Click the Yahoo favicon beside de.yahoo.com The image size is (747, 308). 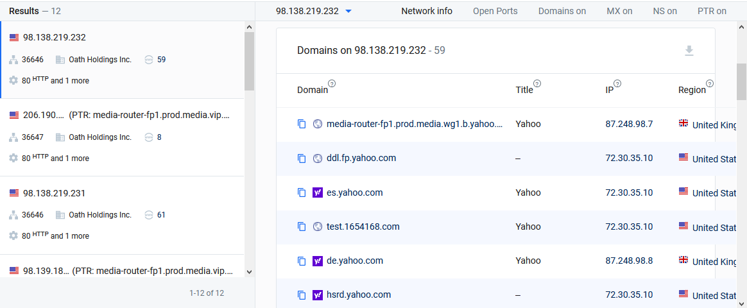point(317,261)
